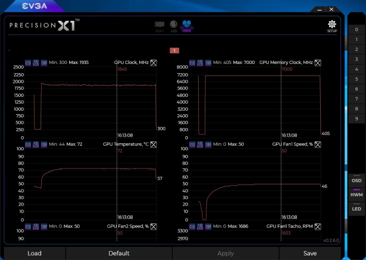The image size is (366, 260).
Task: Select profile slot 8
Action: pos(356,109)
